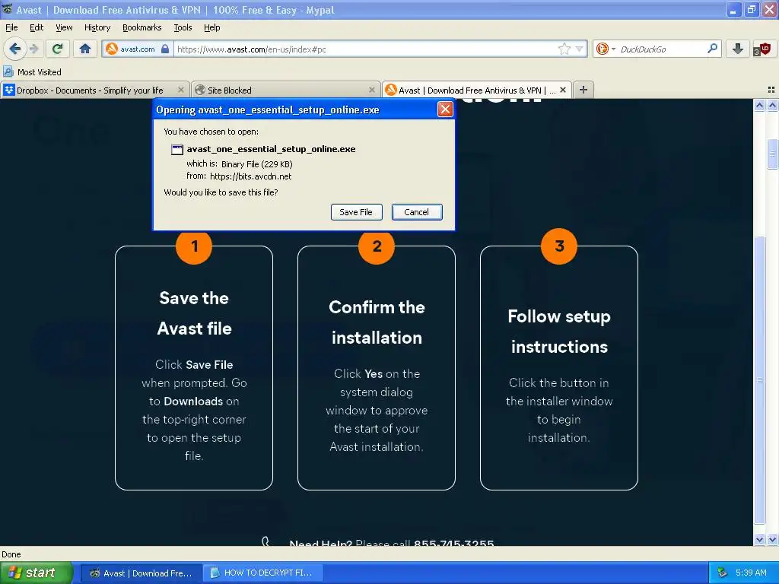Click Cancel in download dialog
Screen dimensions: 779x584
(x=416, y=212)
